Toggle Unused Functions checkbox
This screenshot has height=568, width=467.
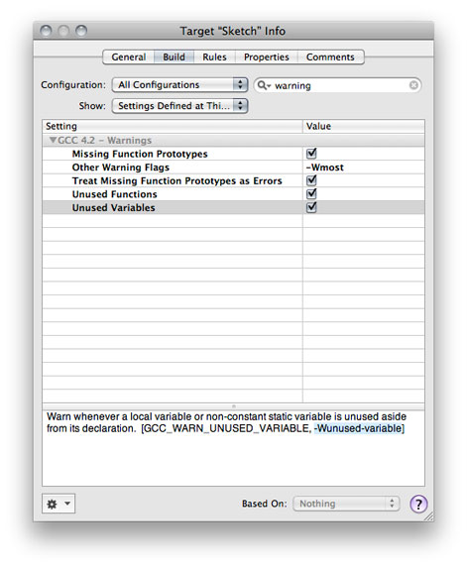(x=311, y=194)
